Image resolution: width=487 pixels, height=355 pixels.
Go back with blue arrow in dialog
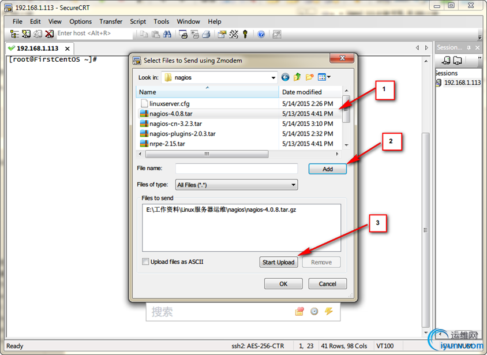pyautogui.click(x=285, y=77)
